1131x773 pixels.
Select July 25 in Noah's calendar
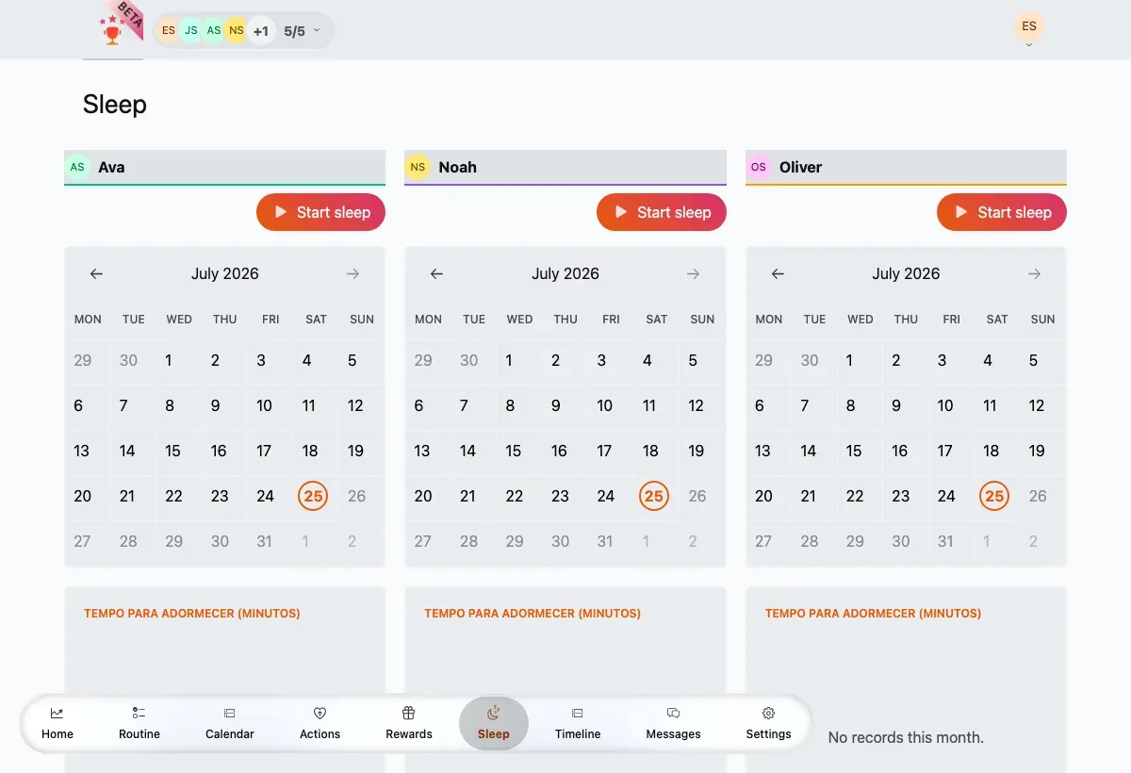click(x=653, y=496)
